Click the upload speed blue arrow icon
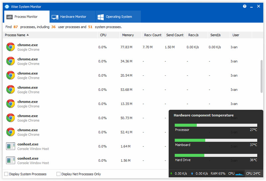Viewport: 266px width, 181px height. (x=192, y=174)
